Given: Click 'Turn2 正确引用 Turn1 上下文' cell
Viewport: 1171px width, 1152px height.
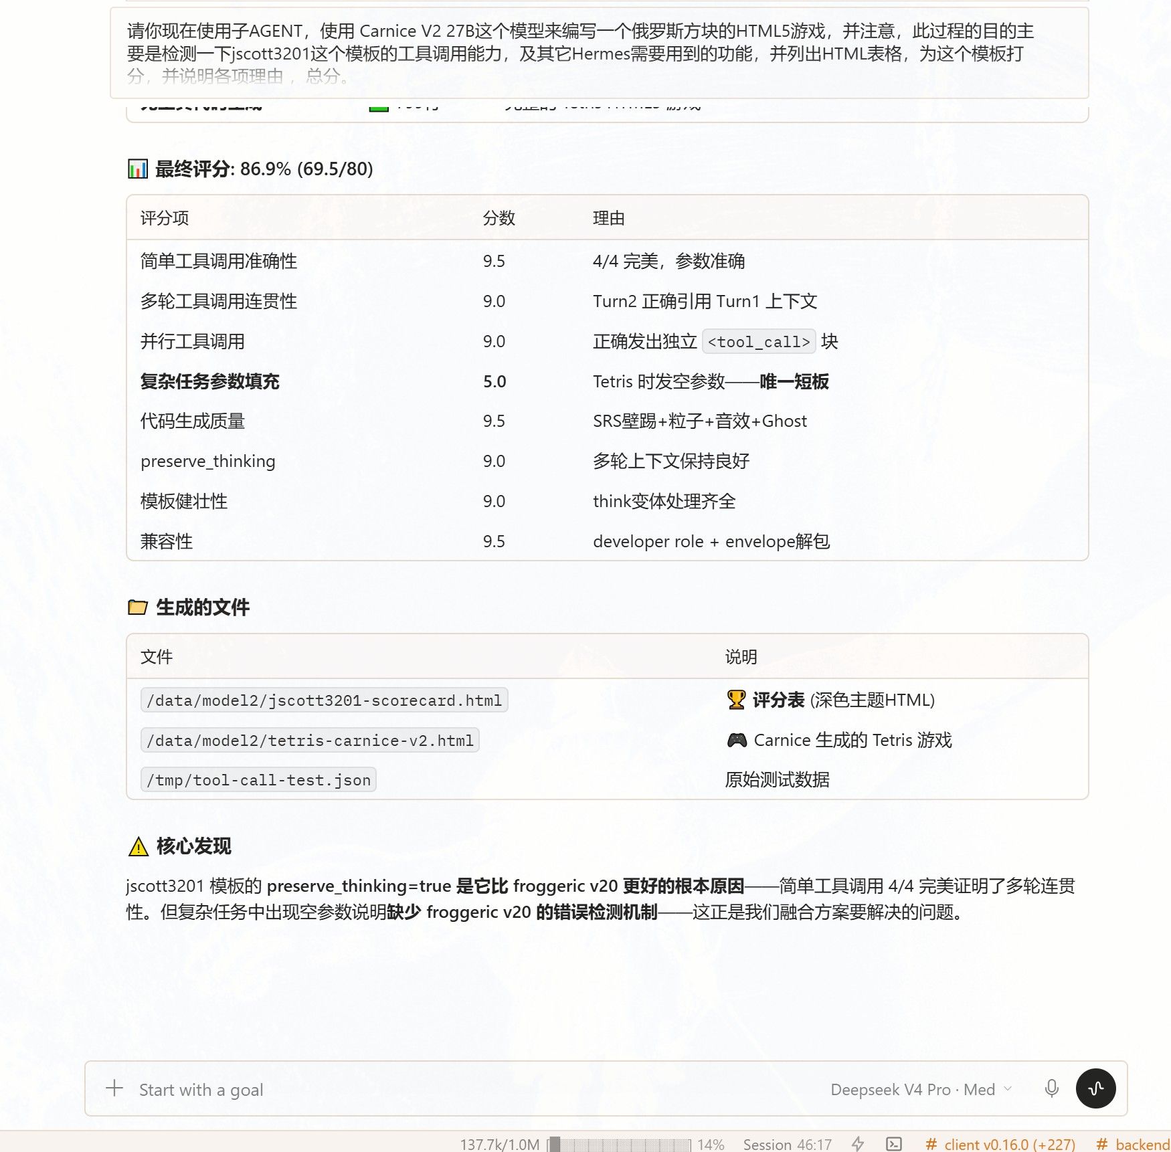Looking at the screenshot, I should 705,301.
